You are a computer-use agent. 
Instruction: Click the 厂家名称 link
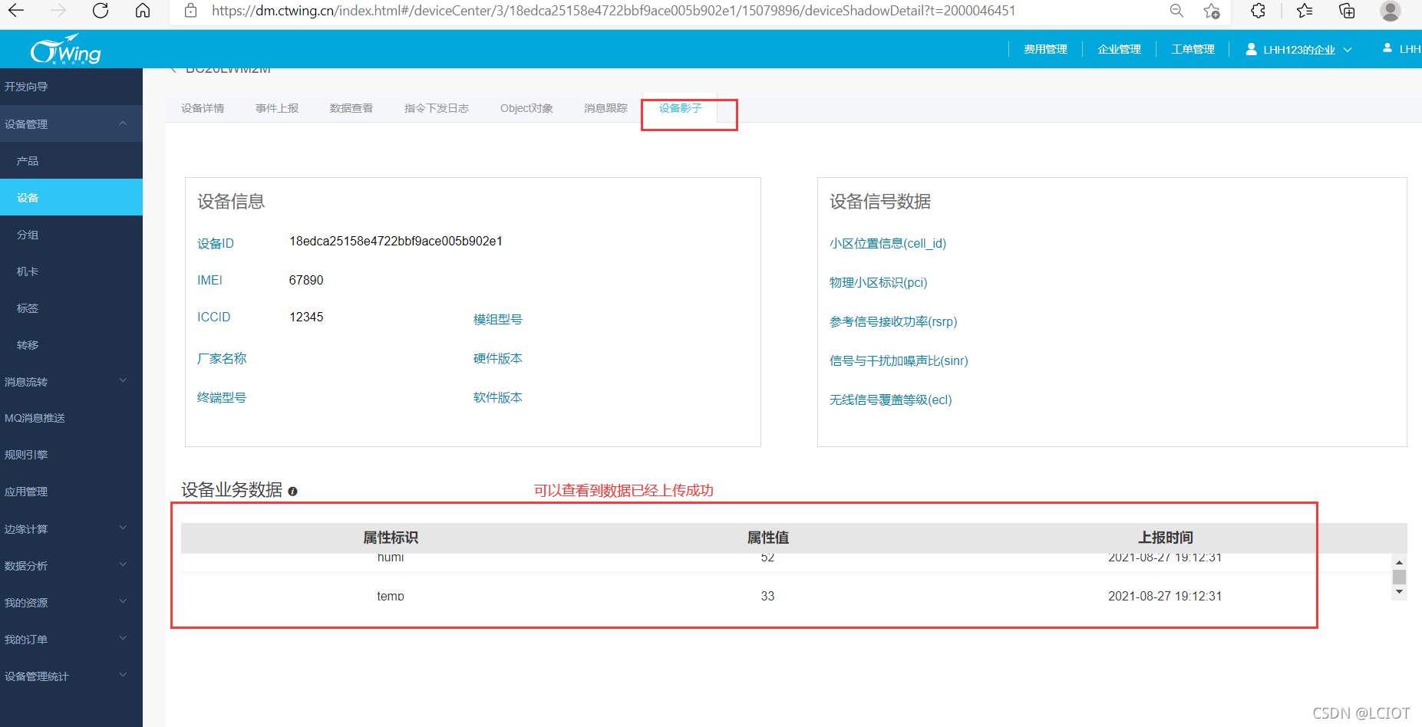tap(222, 358)
